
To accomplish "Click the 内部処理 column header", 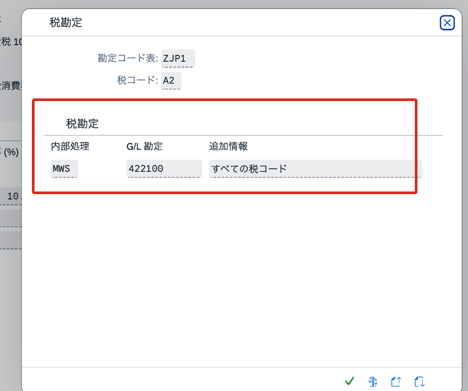I will [x=70, y=146].
